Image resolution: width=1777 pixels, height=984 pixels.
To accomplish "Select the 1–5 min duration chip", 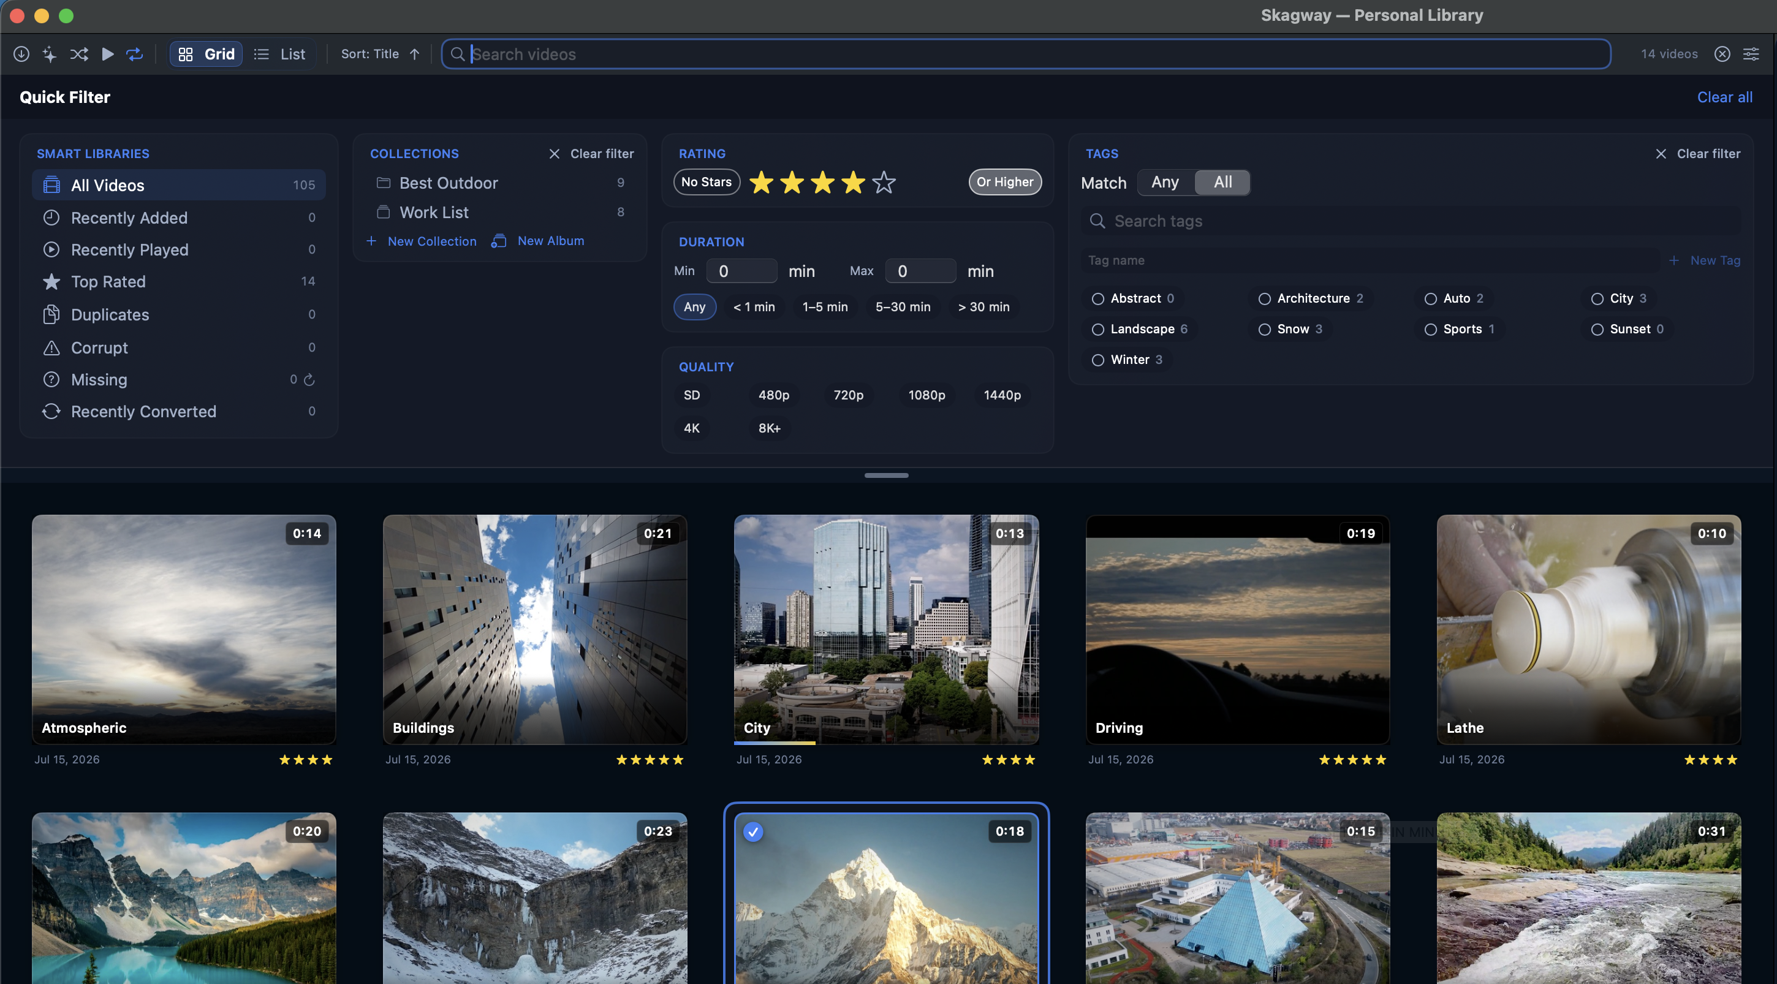I will click(825, 307).
